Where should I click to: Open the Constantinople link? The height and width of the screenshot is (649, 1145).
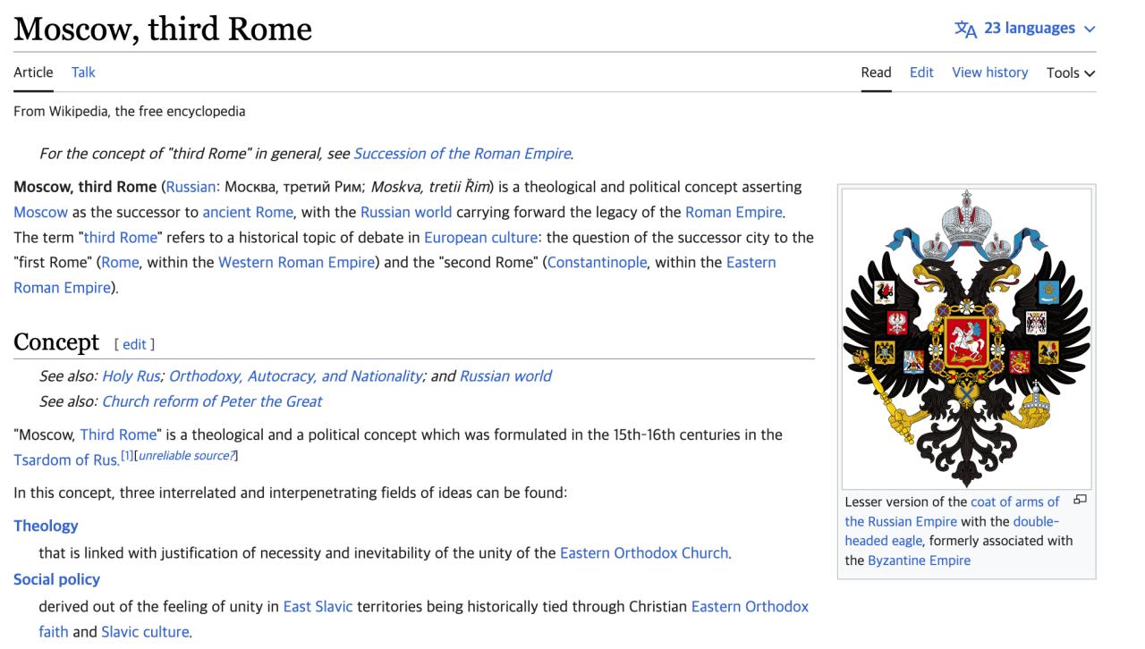[x=597, y=263]
